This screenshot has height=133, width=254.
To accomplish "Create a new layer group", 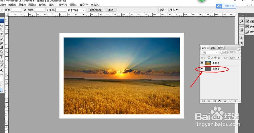I will click(225, 101).
